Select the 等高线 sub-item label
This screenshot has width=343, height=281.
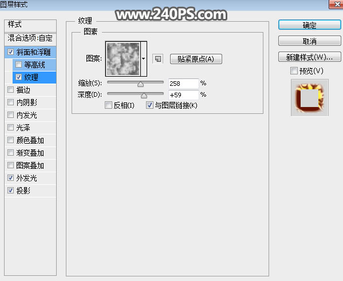click(34, 65)
